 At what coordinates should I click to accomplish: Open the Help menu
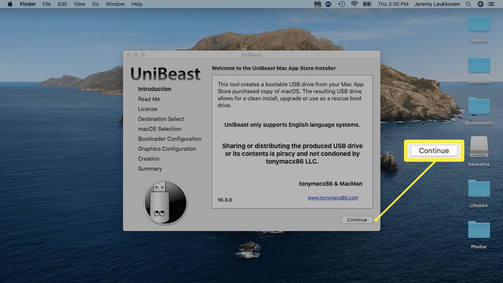click(x=137, y=4)
